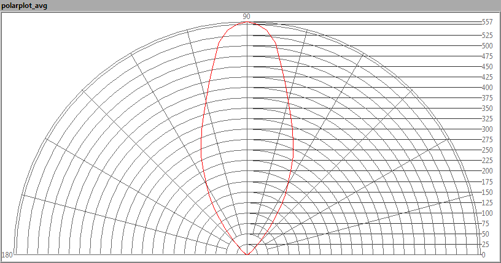Click the 300 radial scale label
Viewport: 501px width, 263px height.
pyautogui.click(x=487, y=129)
